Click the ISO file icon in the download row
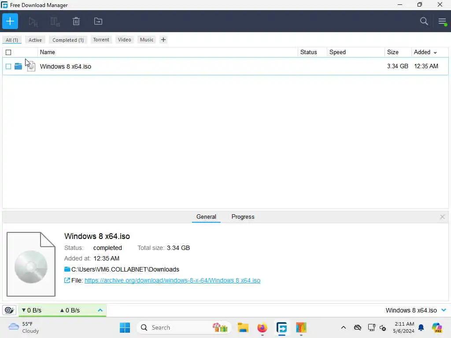The width and height of the screenshot is (451, 338). [x=31, y=66]
